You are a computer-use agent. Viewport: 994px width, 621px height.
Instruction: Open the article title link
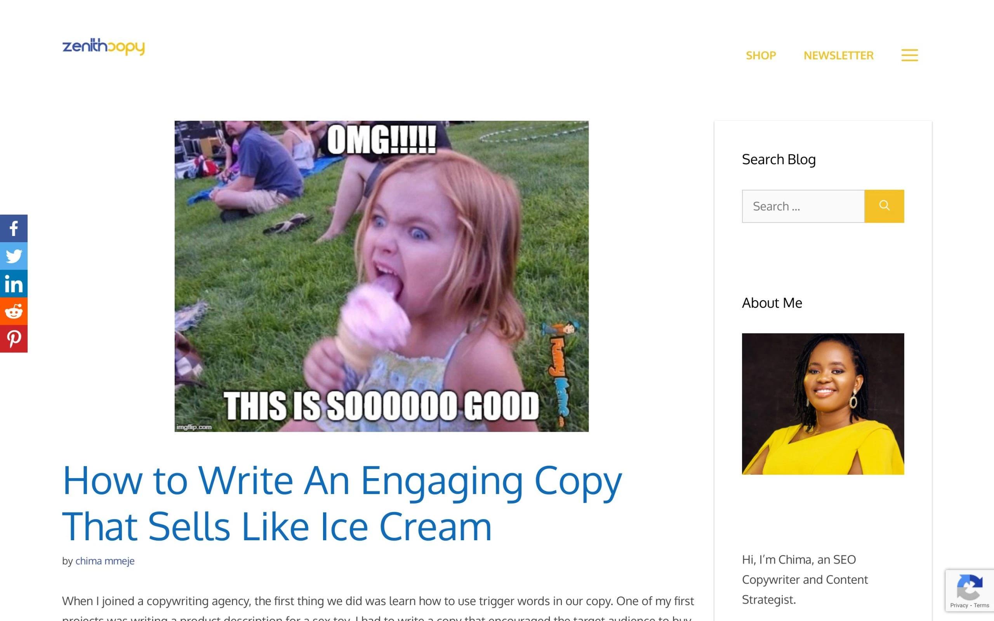[x=342, y=503]
